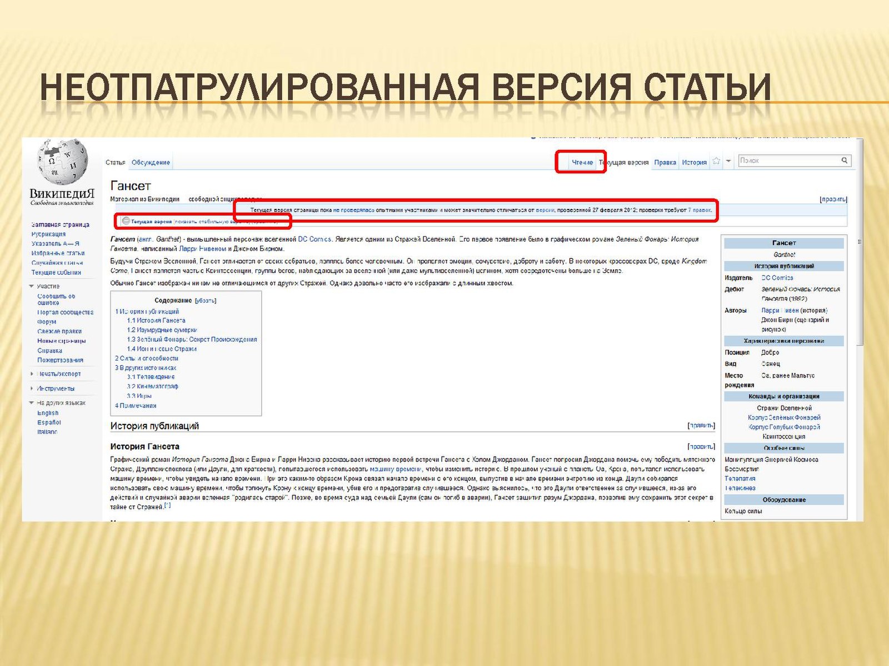Viewport: 889px width, 666px height.
Task: Open Случайная статья sidebar link
Action: [57, 263]
